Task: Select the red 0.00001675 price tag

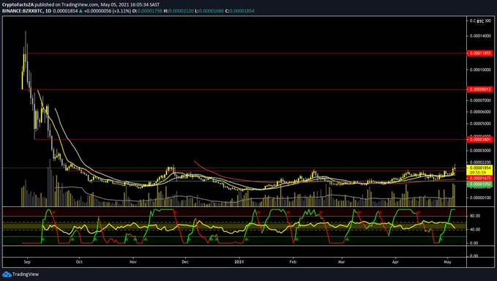Action: (480, 179)
